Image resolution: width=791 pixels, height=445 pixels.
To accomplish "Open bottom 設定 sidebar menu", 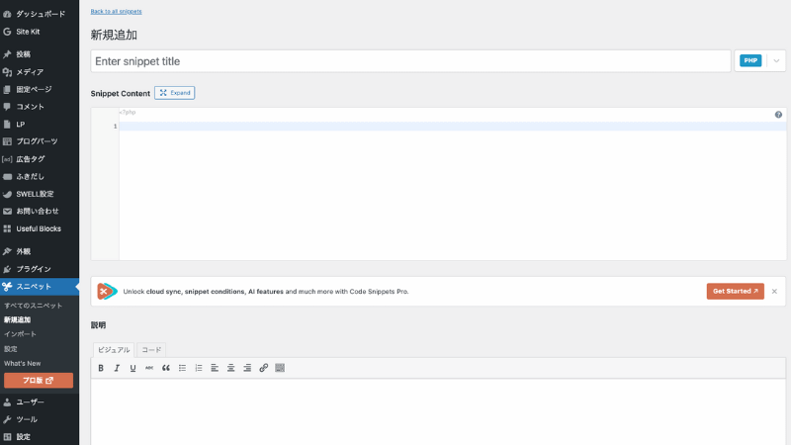I will coord(40,437).
